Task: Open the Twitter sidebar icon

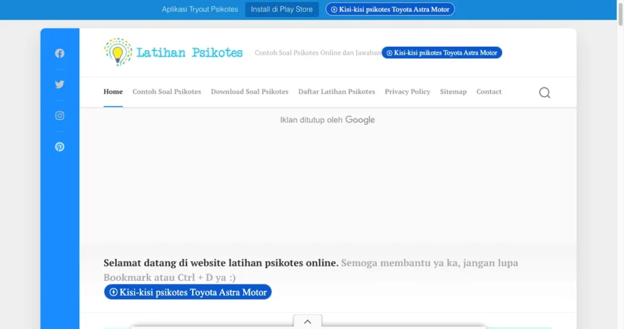Action: (60, 85)
